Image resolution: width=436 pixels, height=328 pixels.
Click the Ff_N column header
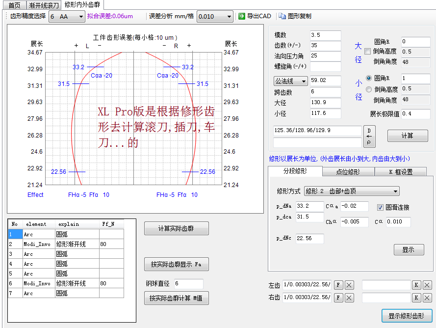(x=111, y=224)
